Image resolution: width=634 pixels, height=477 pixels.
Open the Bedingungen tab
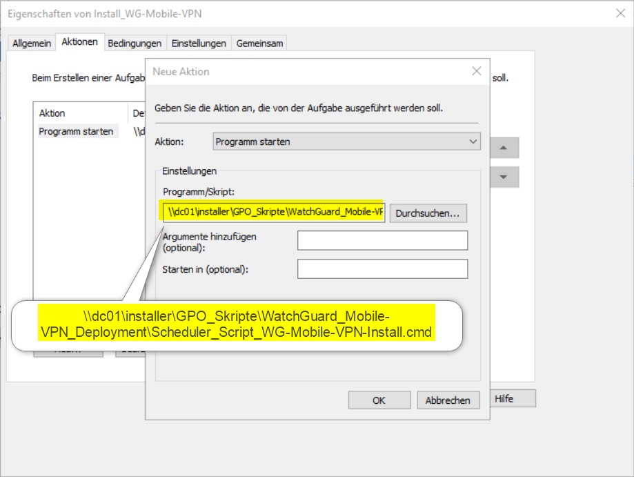coord(135,43)
